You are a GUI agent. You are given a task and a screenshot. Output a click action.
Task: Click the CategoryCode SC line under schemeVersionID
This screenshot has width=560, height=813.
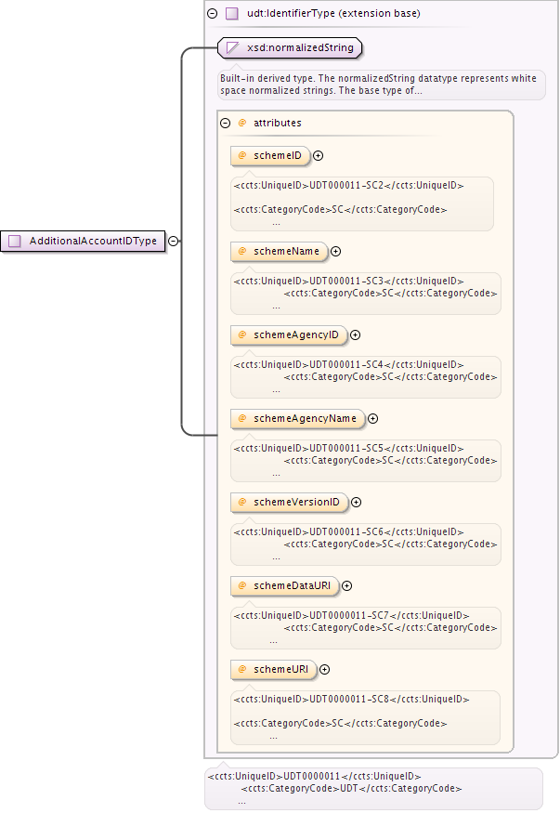click(390, 544)
